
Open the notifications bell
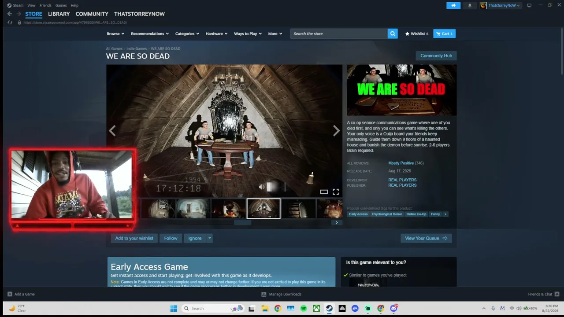(x=470, y=5)
